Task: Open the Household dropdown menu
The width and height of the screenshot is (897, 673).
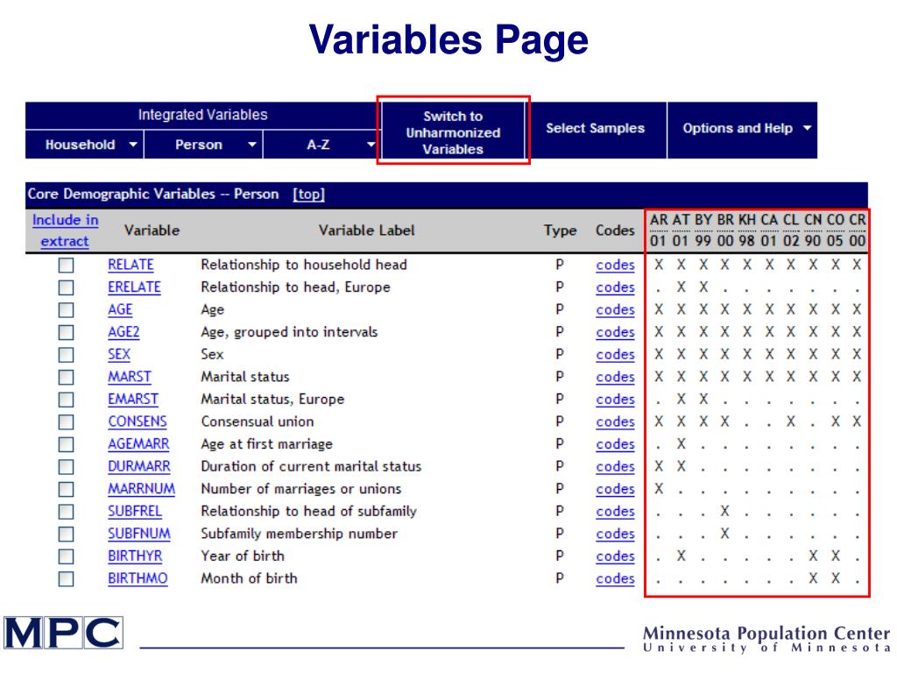Action: pos(85,145)
